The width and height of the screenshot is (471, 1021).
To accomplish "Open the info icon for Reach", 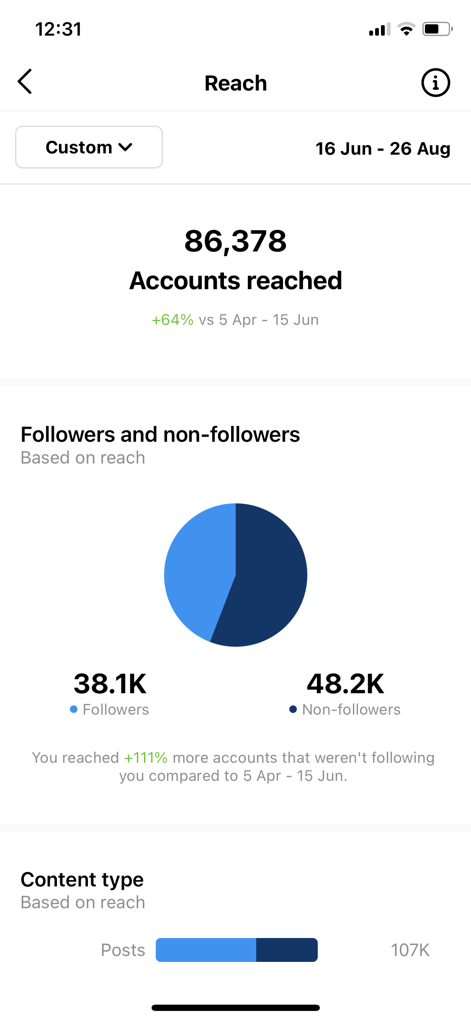I will pyautogui.click(x=435, y=83).
